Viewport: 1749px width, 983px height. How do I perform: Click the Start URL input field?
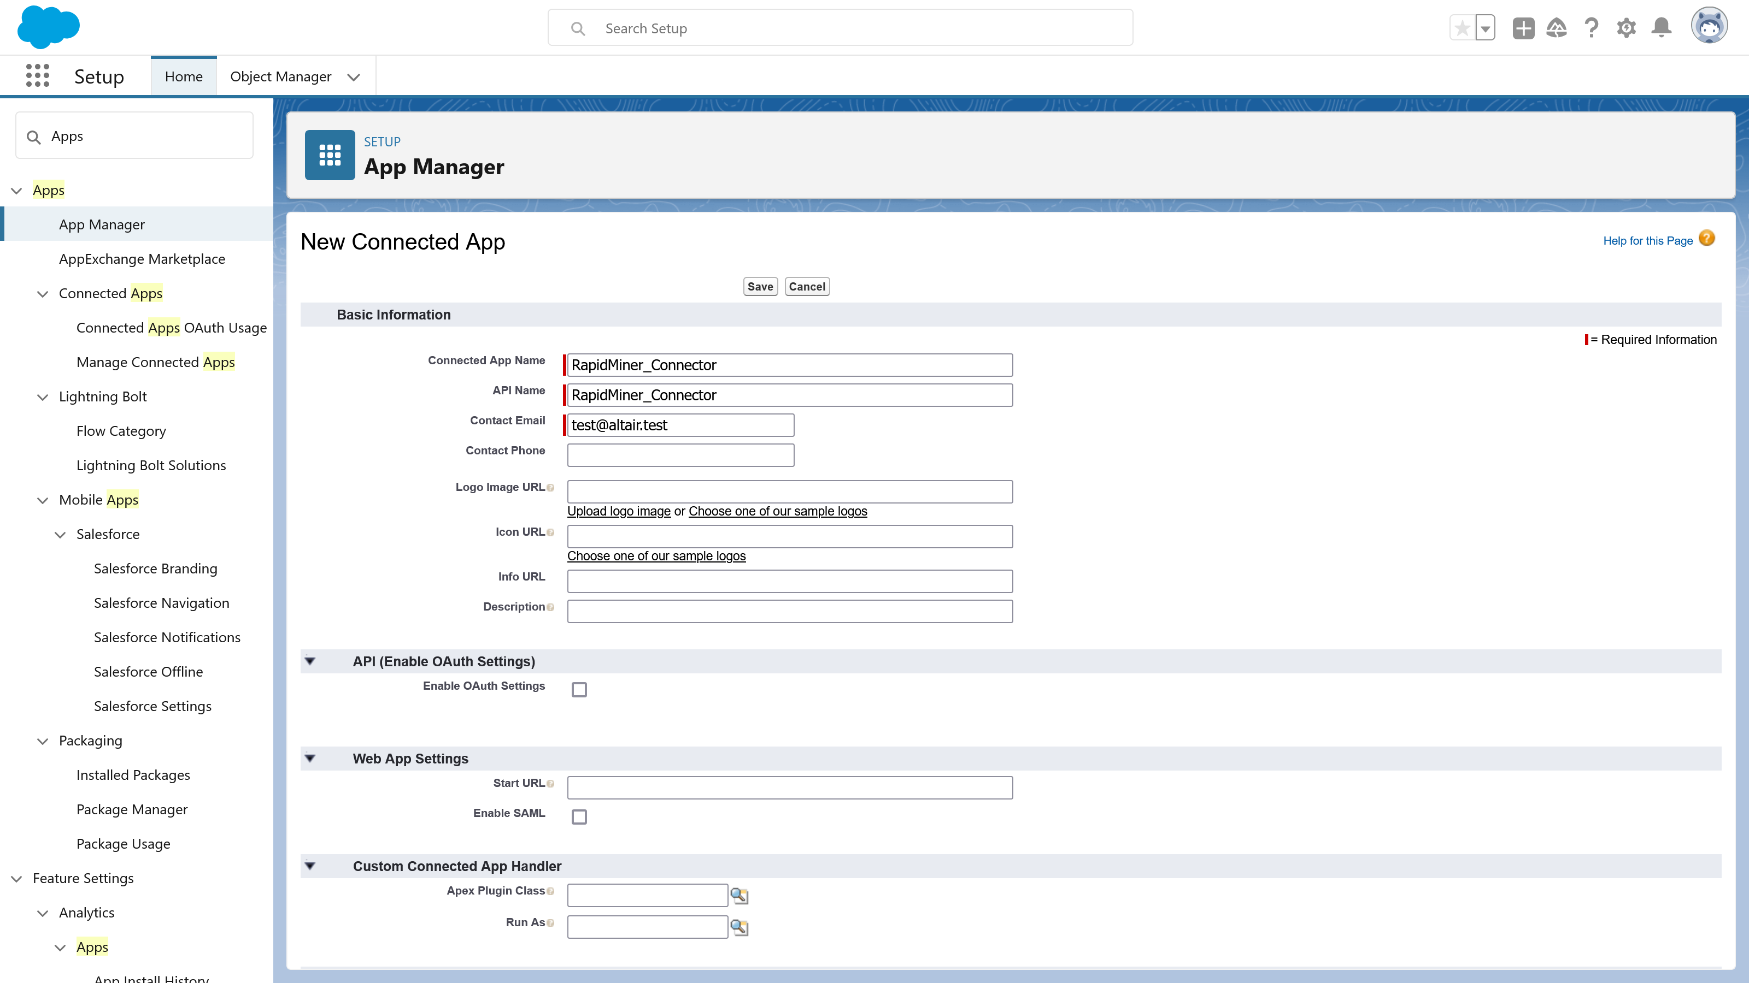pos(790,787)
